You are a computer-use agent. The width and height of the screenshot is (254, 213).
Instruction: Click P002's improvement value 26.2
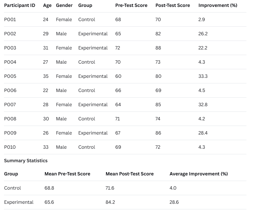click(x=203, y=34)
